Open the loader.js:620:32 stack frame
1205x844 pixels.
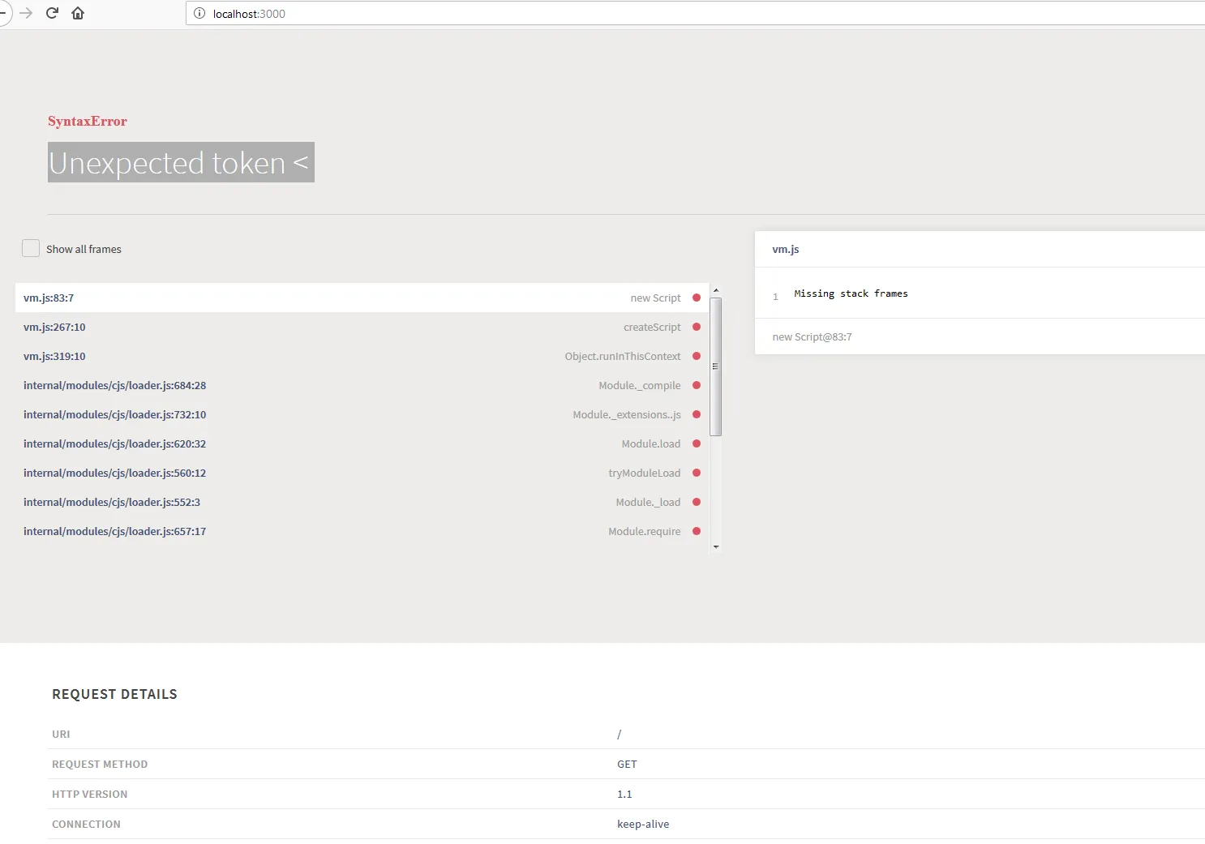(362, 443)
